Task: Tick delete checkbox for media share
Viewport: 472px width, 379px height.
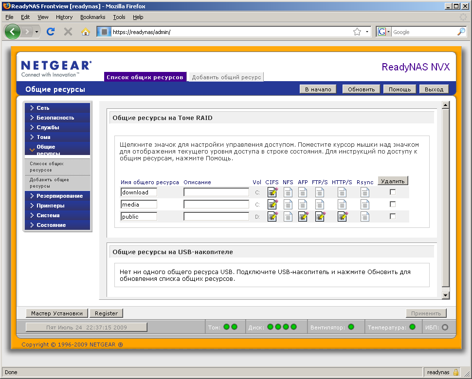Action: point(393,205)
